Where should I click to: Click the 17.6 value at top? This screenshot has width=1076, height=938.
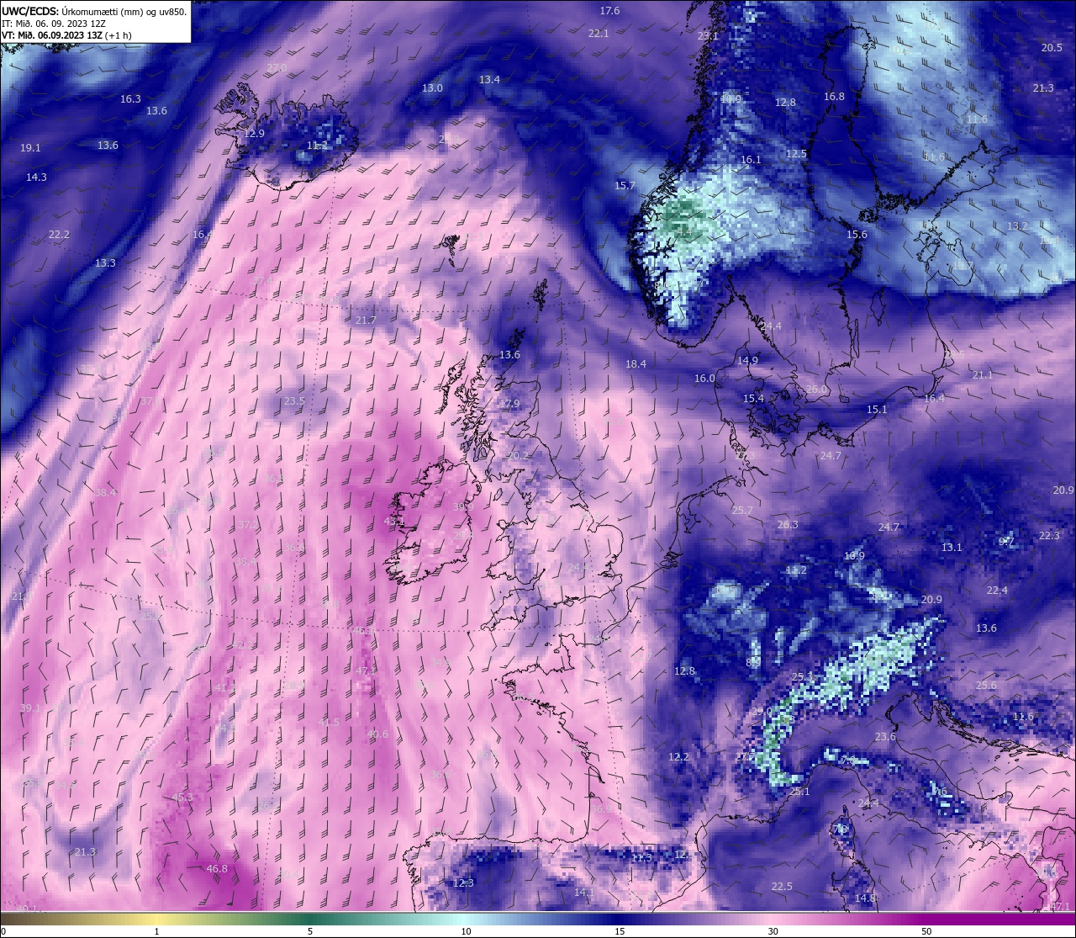tap(609, 11)
